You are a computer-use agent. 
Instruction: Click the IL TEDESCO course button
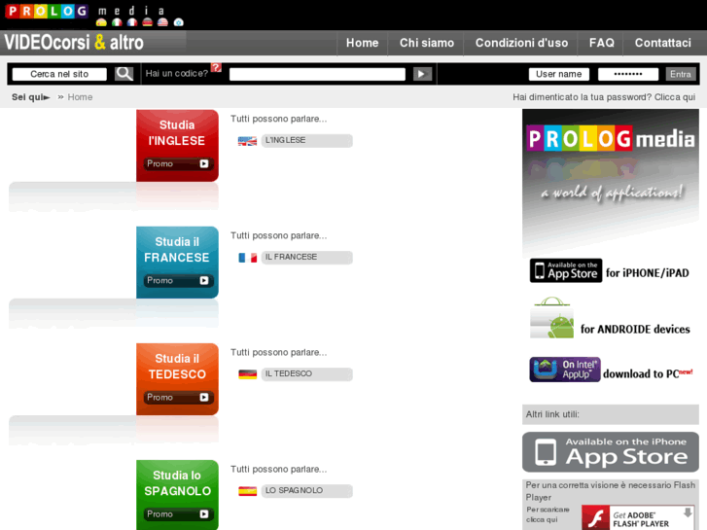click(306, 374)
